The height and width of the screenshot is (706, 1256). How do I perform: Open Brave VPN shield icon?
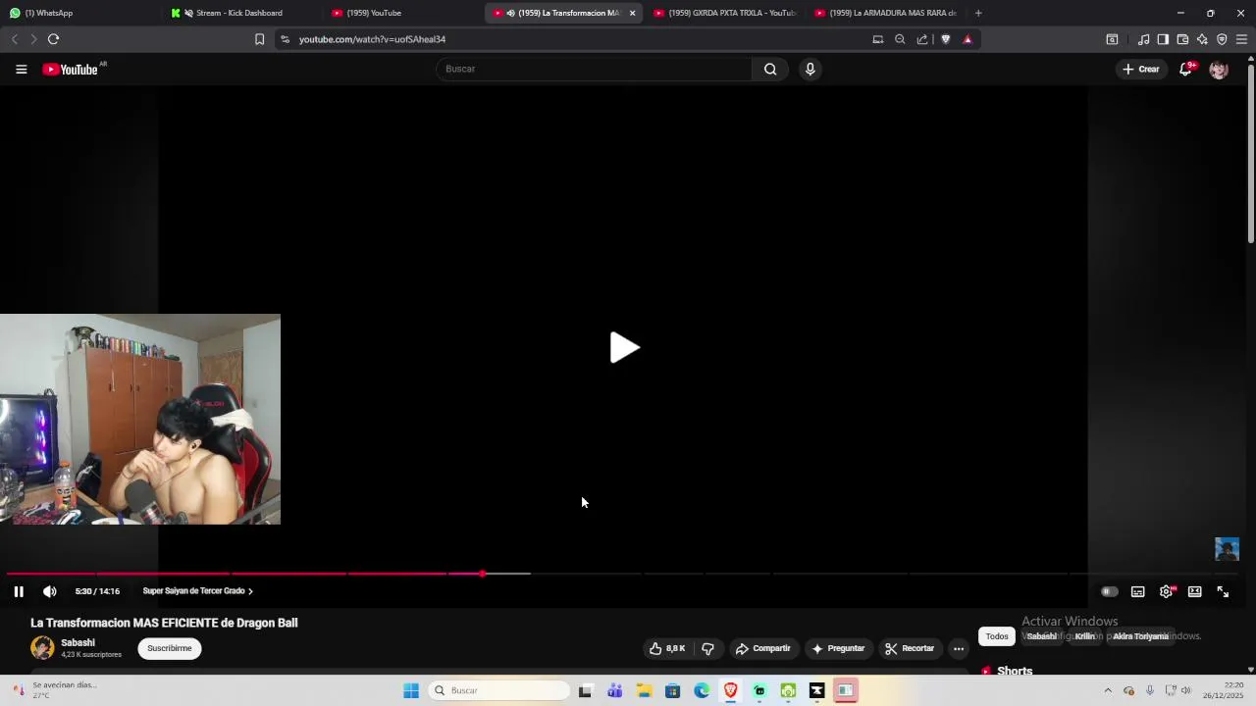(1222, 39)
